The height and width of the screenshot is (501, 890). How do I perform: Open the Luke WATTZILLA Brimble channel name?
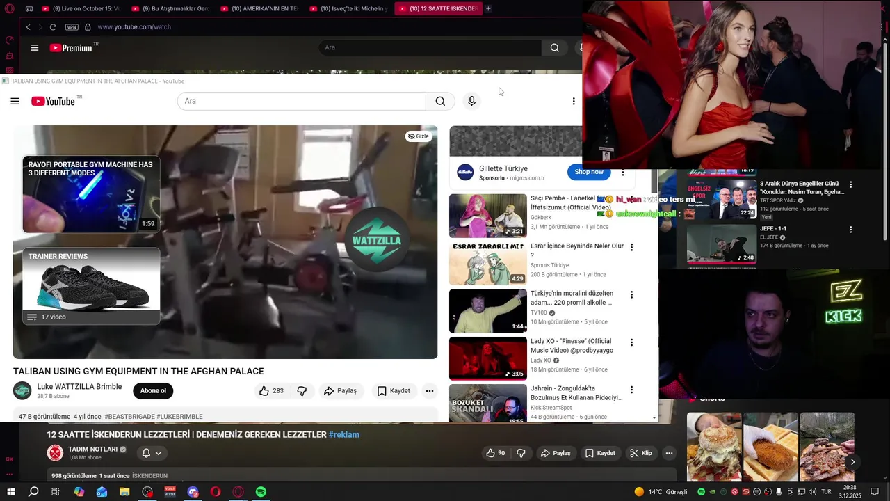point(79,387)
